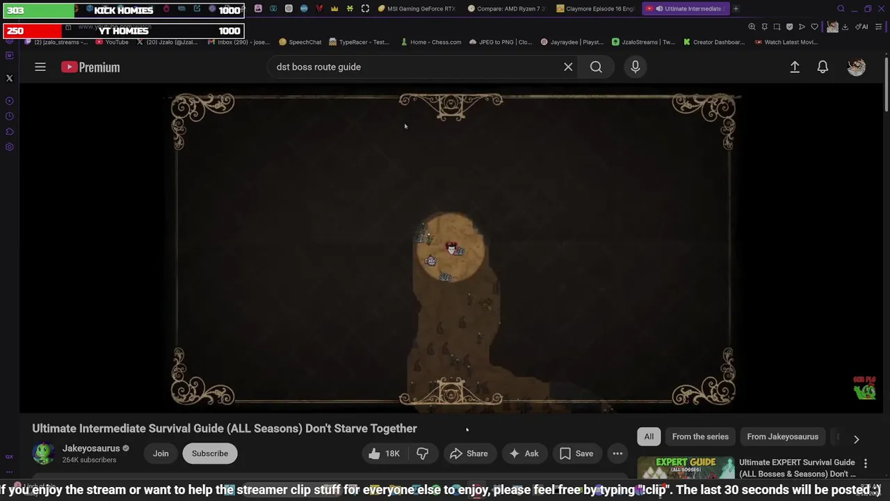Switch to Claymore Episode 16 tab
Screen dimensions: 890x501
(x=595, y=9)
